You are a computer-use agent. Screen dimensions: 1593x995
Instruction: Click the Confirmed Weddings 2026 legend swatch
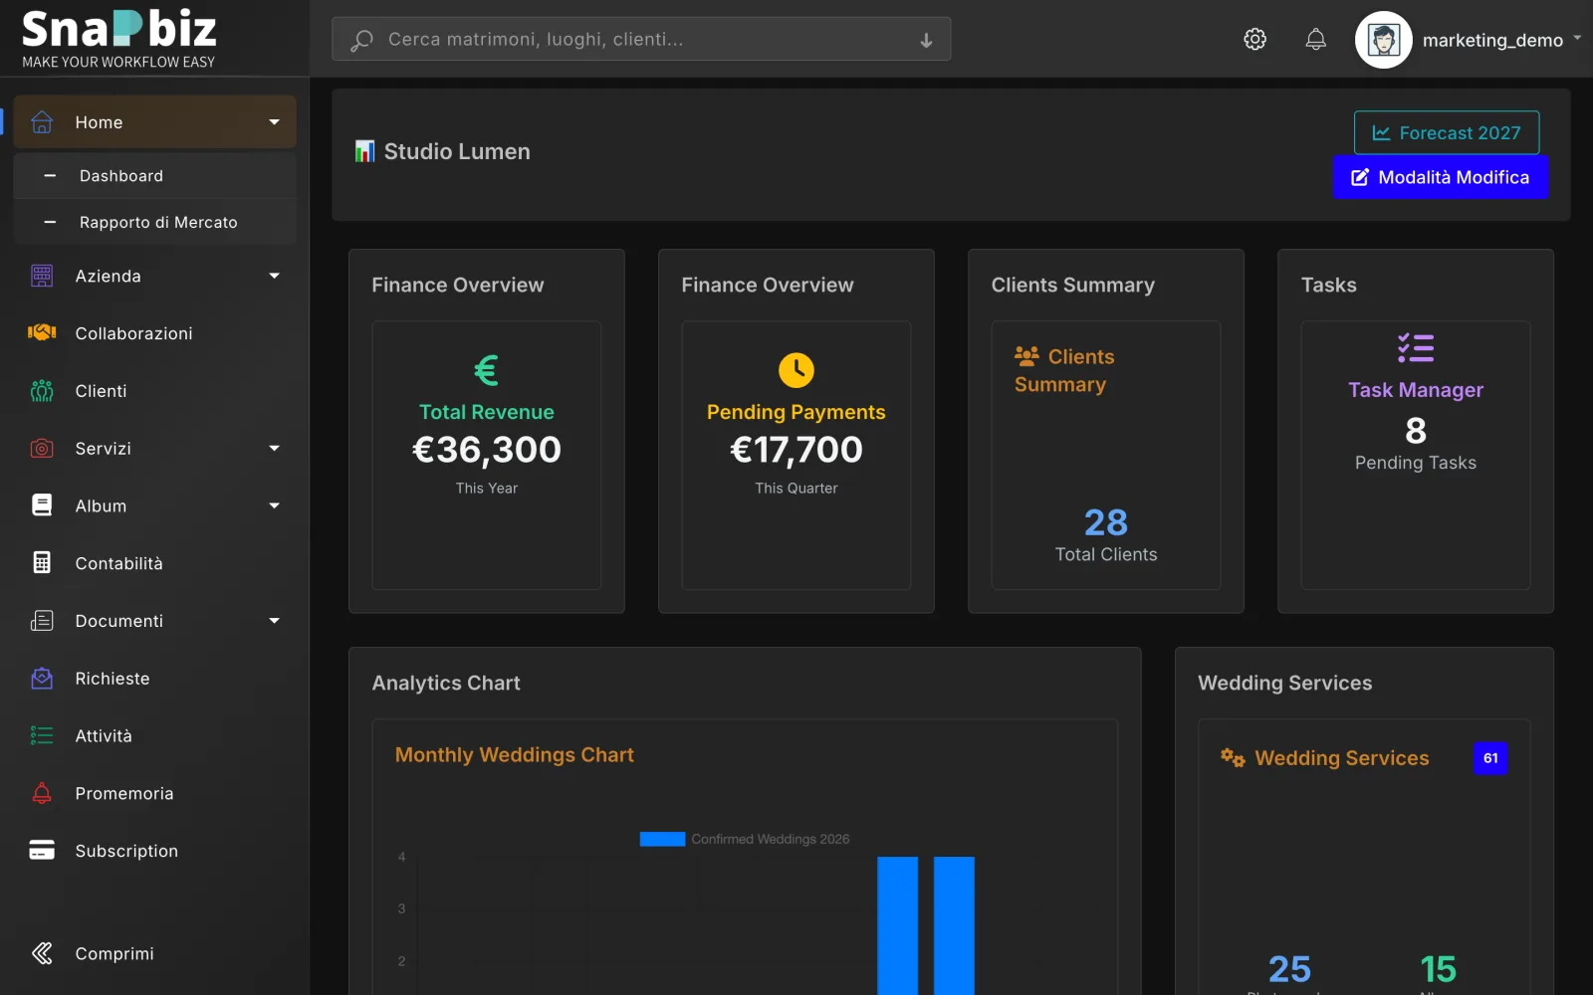click(x=662, y=839)
